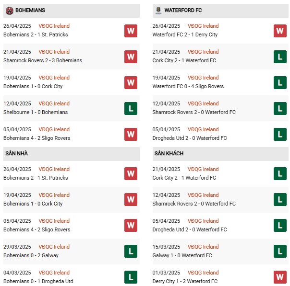Click L badge for Galway 1-0 Waterford FC
Viewport: 290px width, 286px height.
click(280, 251)
